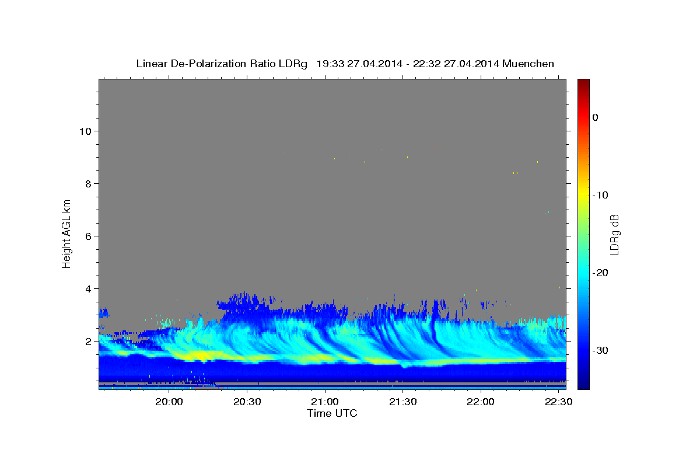Click the yellow region of the colorbar
700x467 pixels.
(583, 195)
